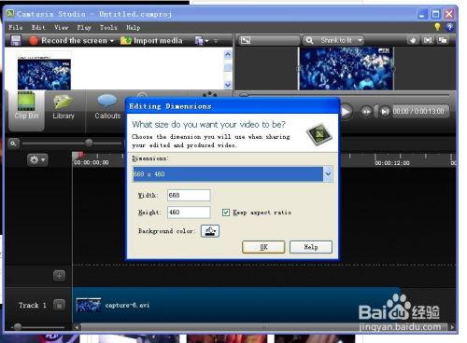Open the View menu
The width and height of the screenshot is (467, 343).
pos(61,27)
